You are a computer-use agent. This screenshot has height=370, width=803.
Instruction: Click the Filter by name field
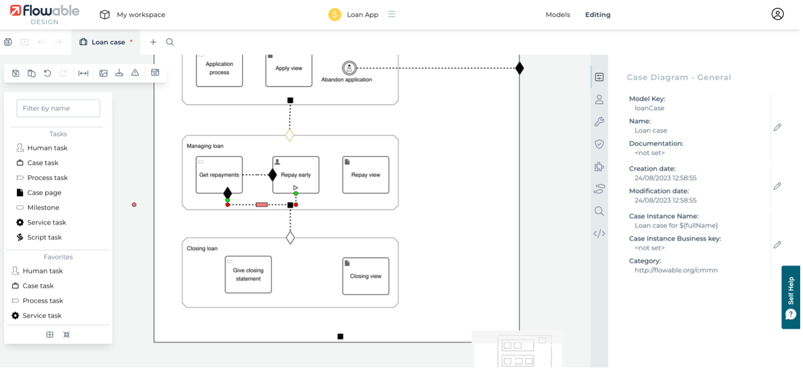click(58, 108)
